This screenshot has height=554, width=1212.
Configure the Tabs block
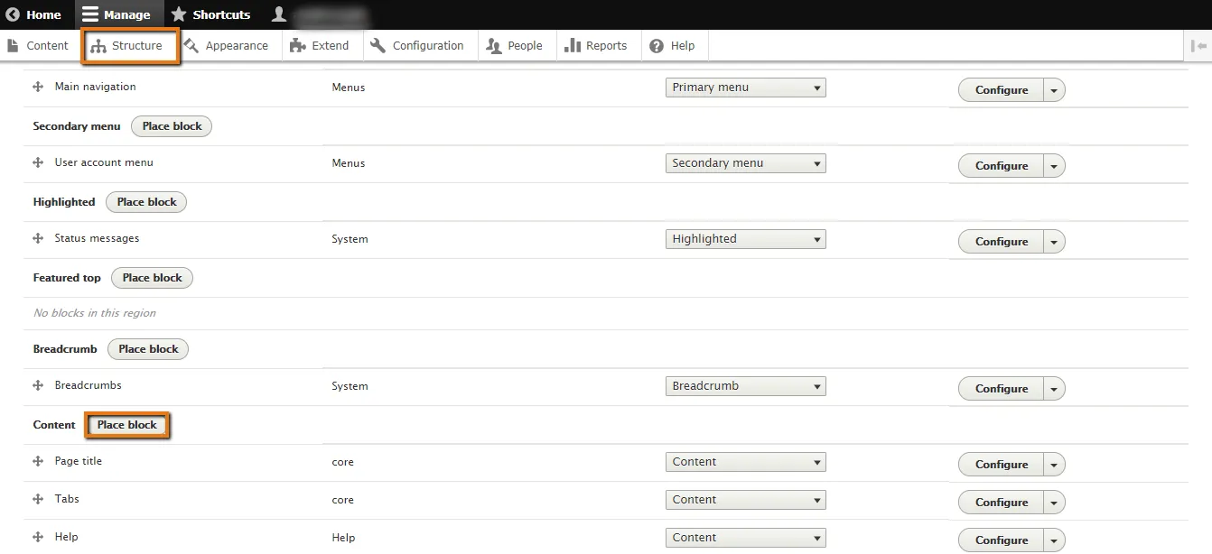[x=1001, y=503]
